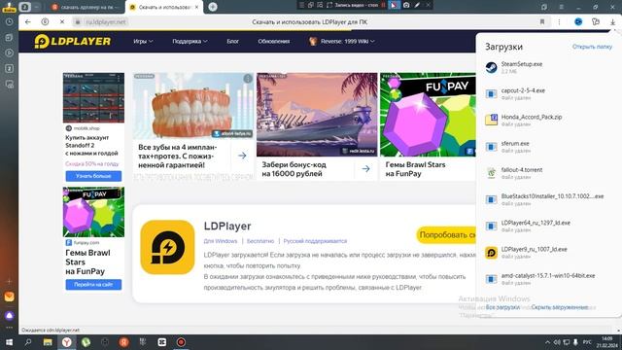Expand the Reverse: 1999 Wiki dropdown
The width and height of the screenshot is (622, 350).
(x=342, y=41)
